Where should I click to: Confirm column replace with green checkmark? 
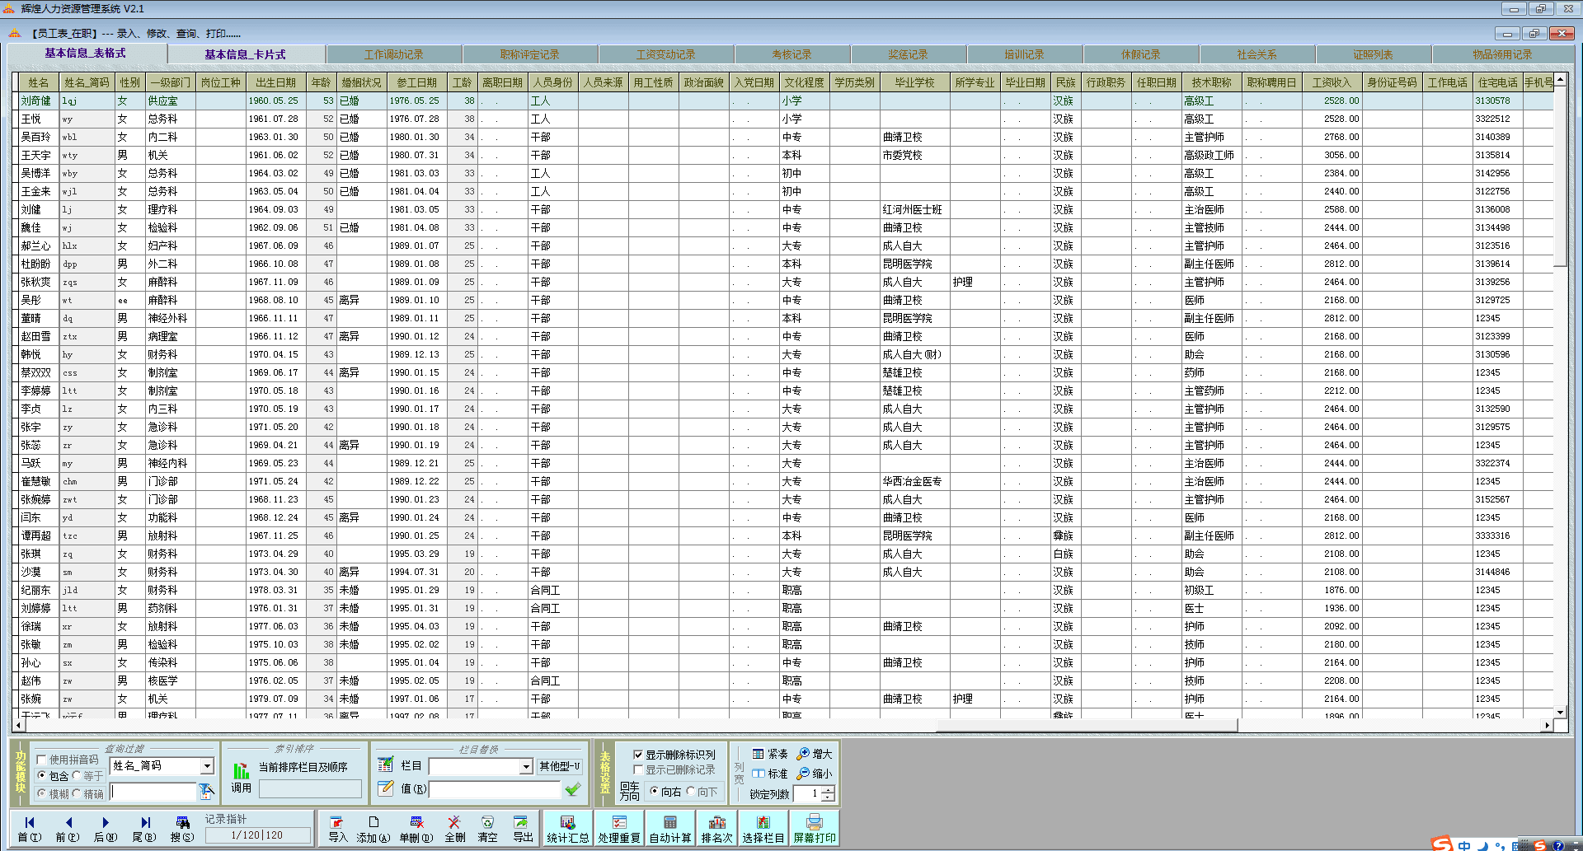573,788
